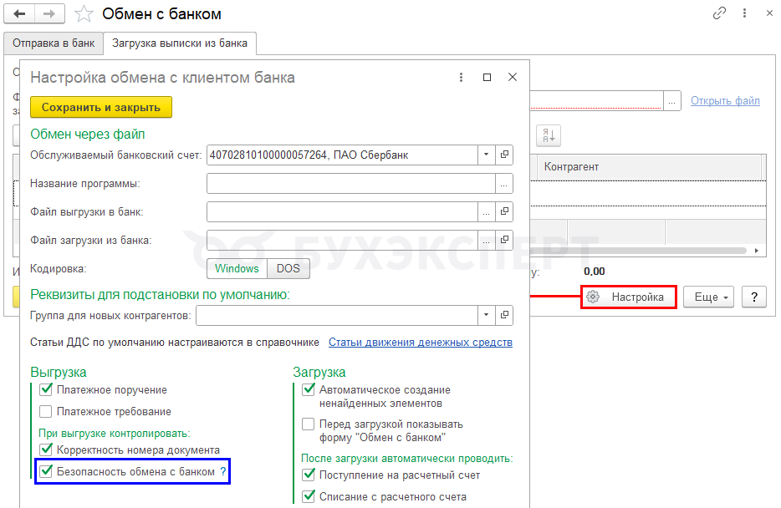Add page to favorites with star icon
This screenshot has height=508, width=781.
[84, 14]
